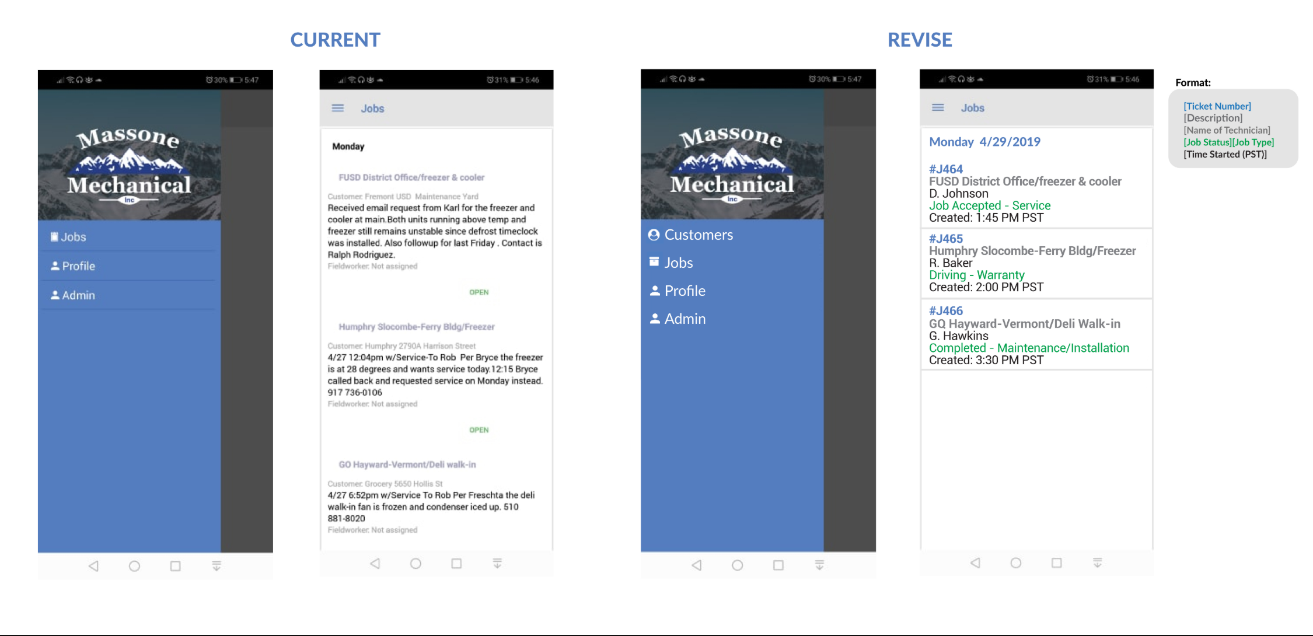Tap Android back button on first phone
Screen dimensions: 1313x636
(93, 566)
